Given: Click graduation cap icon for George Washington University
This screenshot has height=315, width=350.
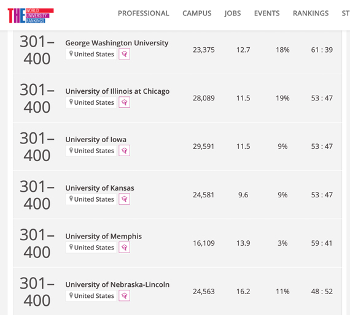Looking at the screenshot, I should click(124, 54).
